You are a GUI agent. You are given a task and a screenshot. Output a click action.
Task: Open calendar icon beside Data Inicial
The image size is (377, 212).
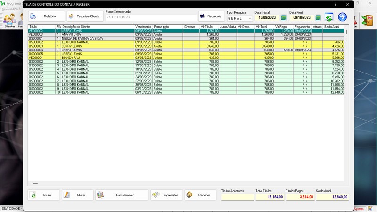[x=284, y=18]
